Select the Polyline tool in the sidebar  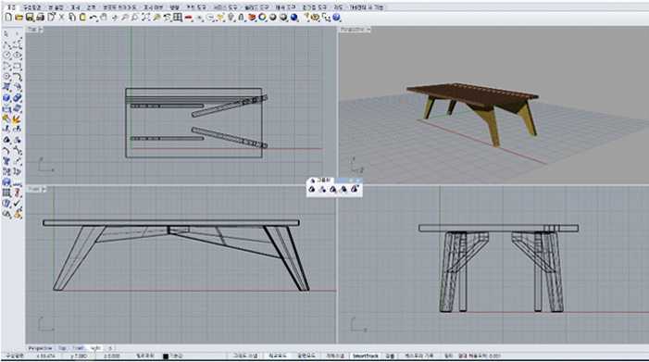coord(6,44)
